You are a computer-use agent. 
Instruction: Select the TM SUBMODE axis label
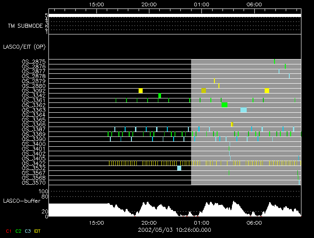pyautogui.click(x=25, y=26)
